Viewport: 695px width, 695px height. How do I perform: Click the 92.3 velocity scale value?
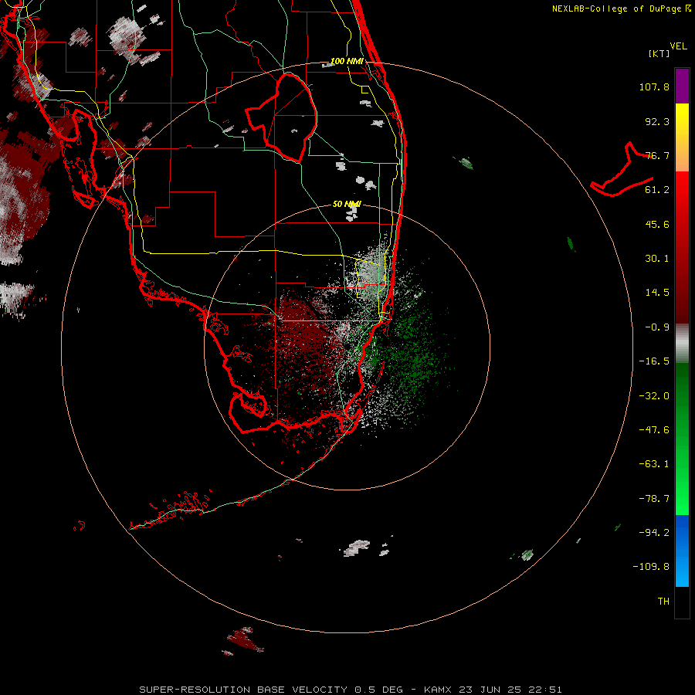click(657, 121)
